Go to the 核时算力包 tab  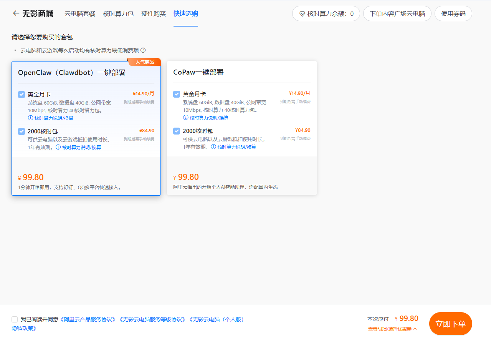tap(118, 14)
